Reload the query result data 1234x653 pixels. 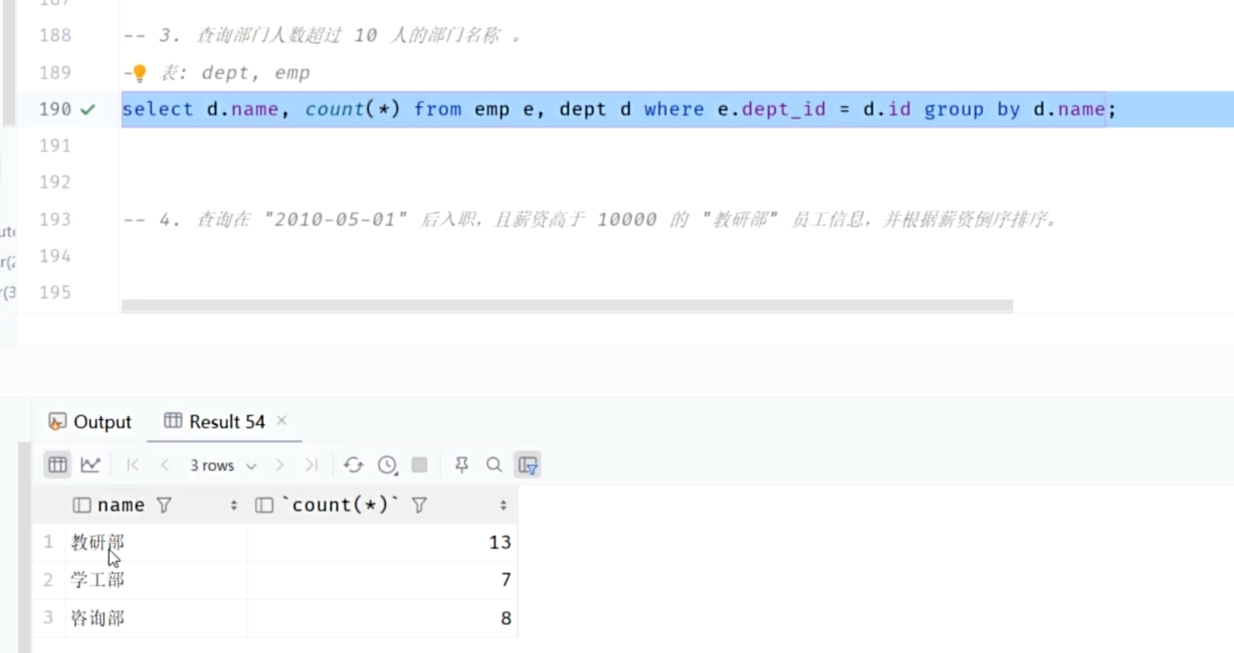(353, 465)
